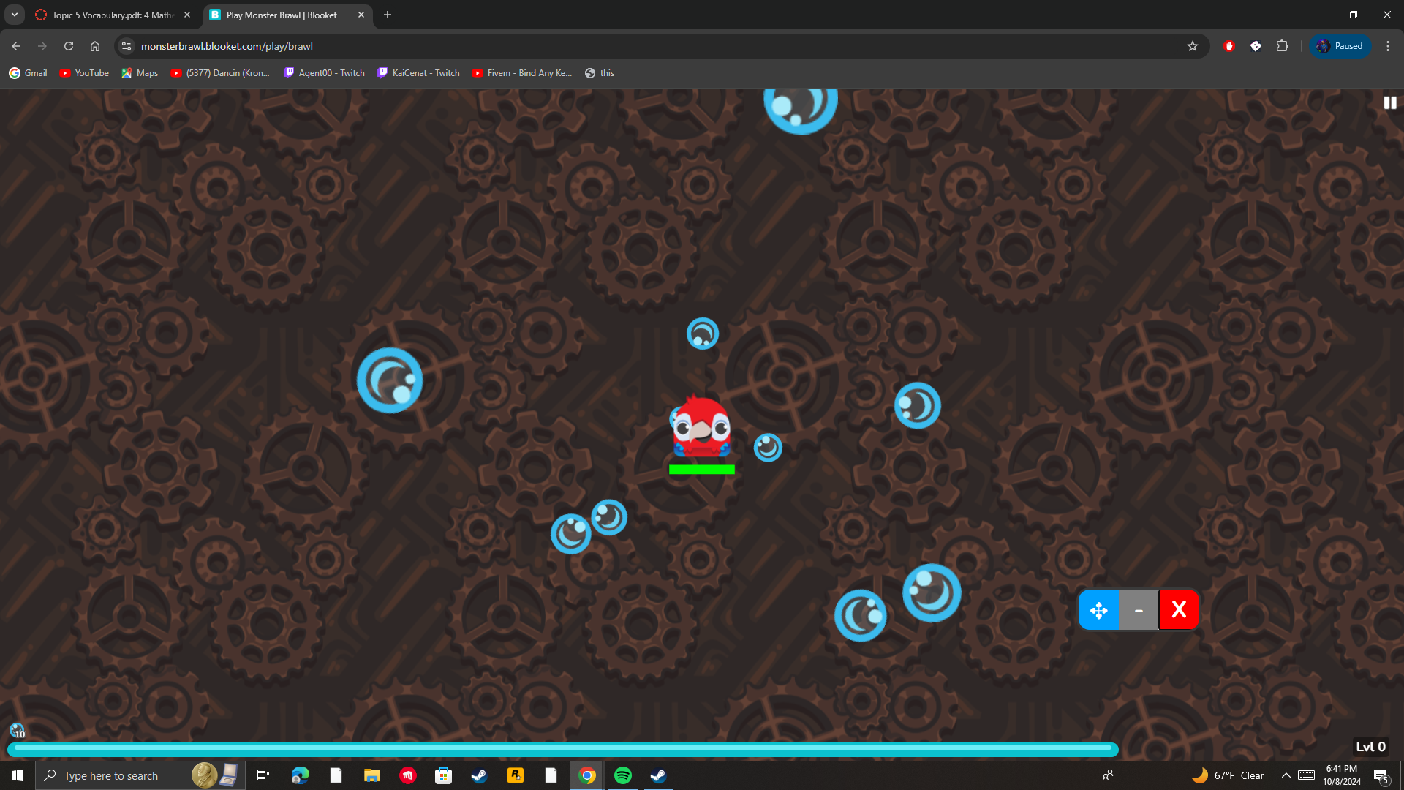Viewport: 1404px width, 790px height.
Task: Open the KaiCenat - Twitch bookmark
Action: pyautogui.click(x=418, y=73)
